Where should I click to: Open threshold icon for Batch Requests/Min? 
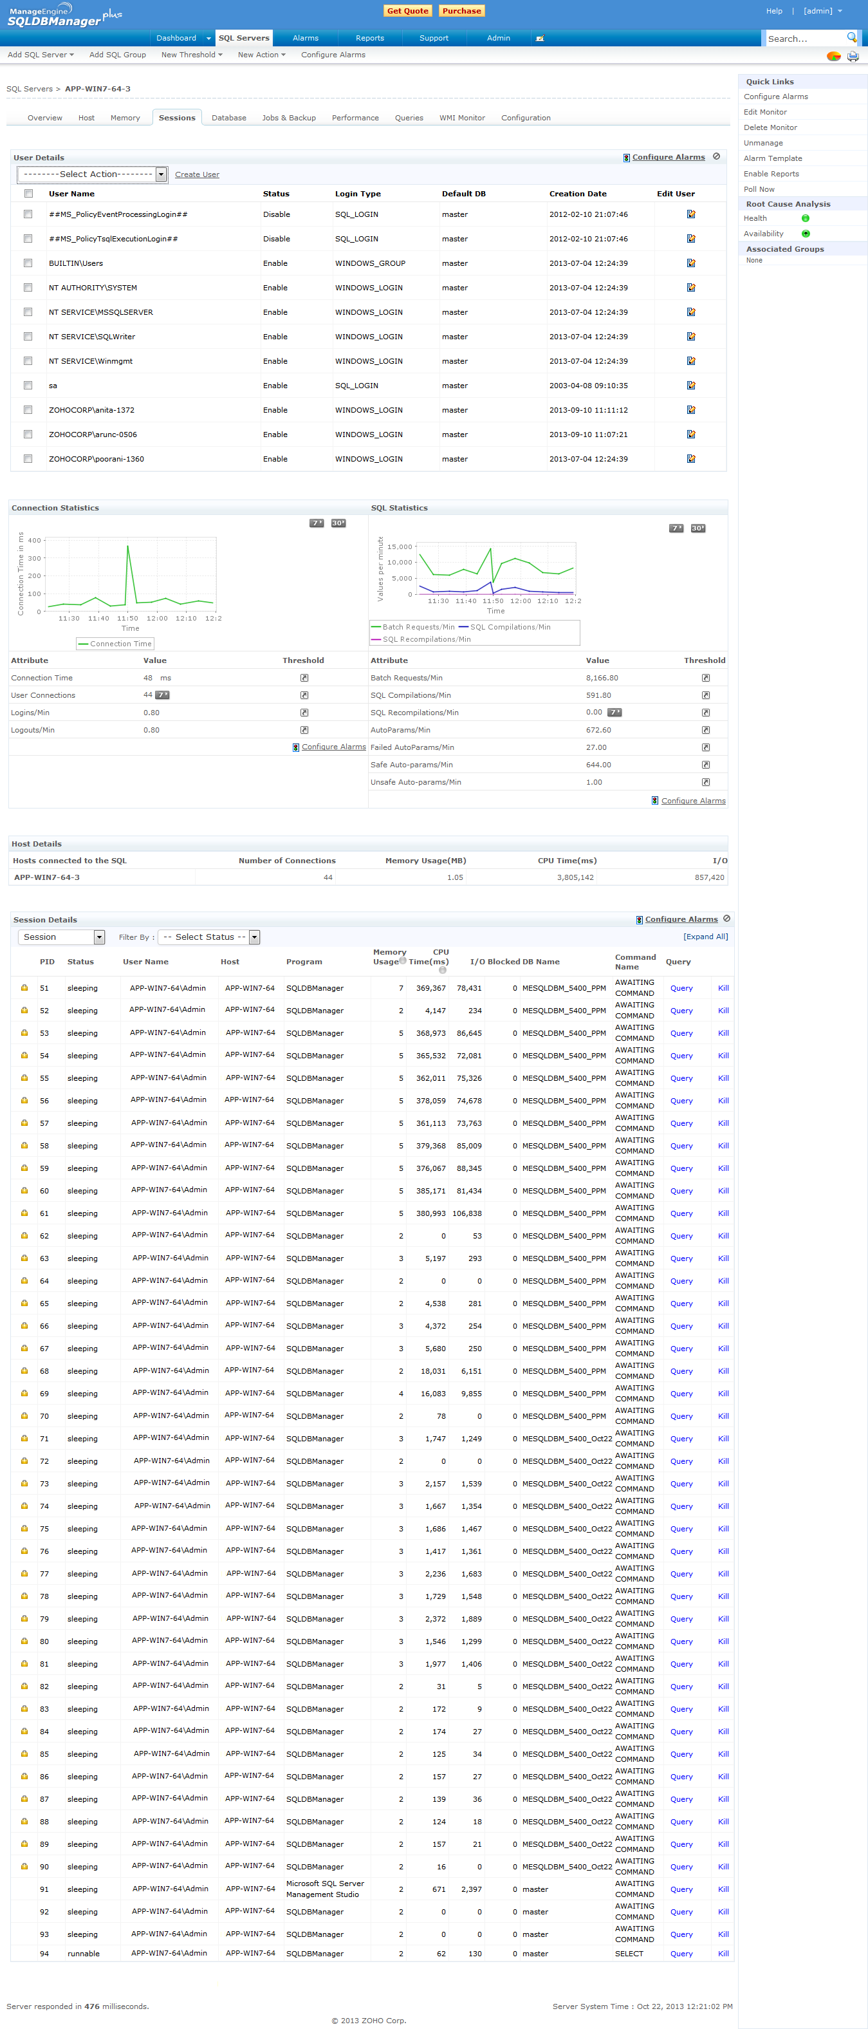pos(705,678)
